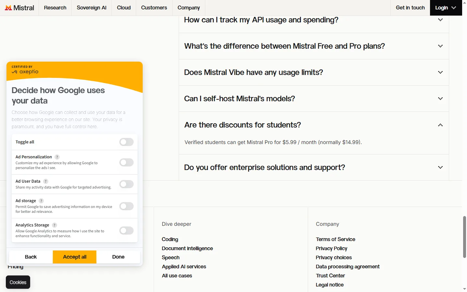This screenshot has height=292, width=467.
Task: Click the page vertical scrollbar thumb
Action: click(x=464, y=237)
